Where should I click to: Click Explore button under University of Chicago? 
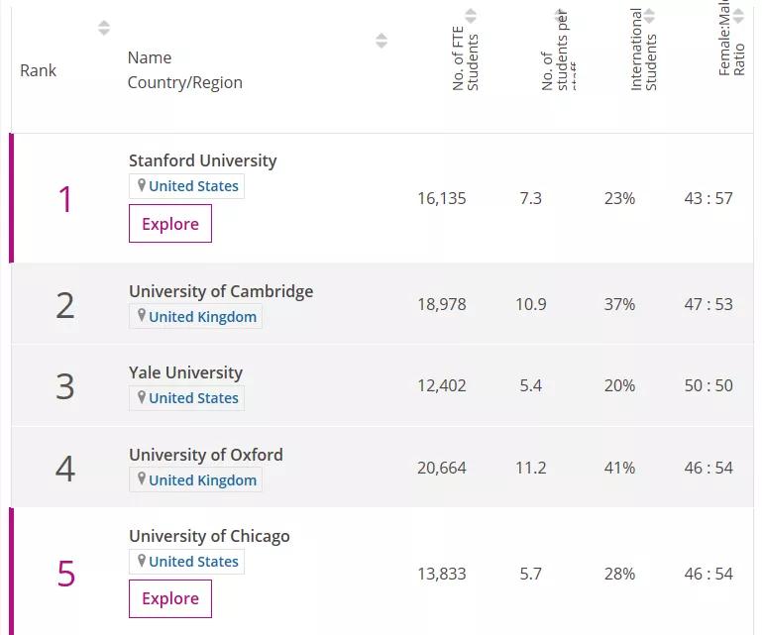[x=170, y=598]
